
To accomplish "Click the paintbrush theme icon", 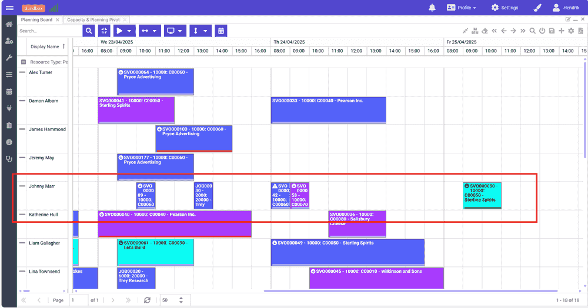I will click(x=537, y=8).
